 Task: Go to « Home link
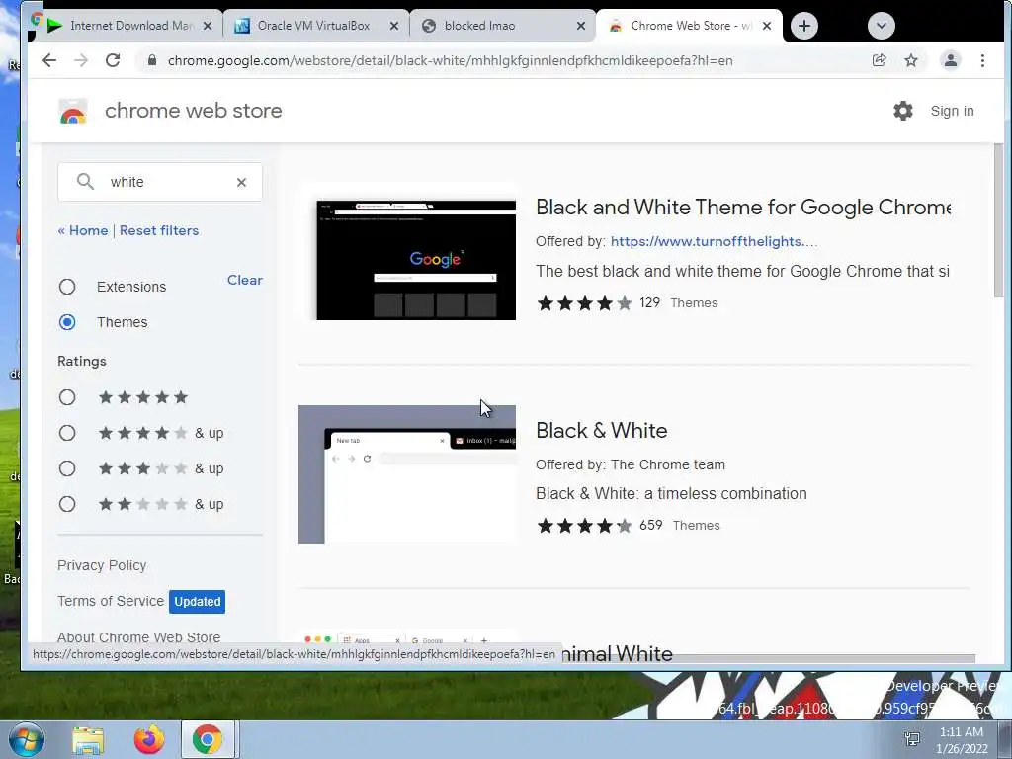(83, 230)
